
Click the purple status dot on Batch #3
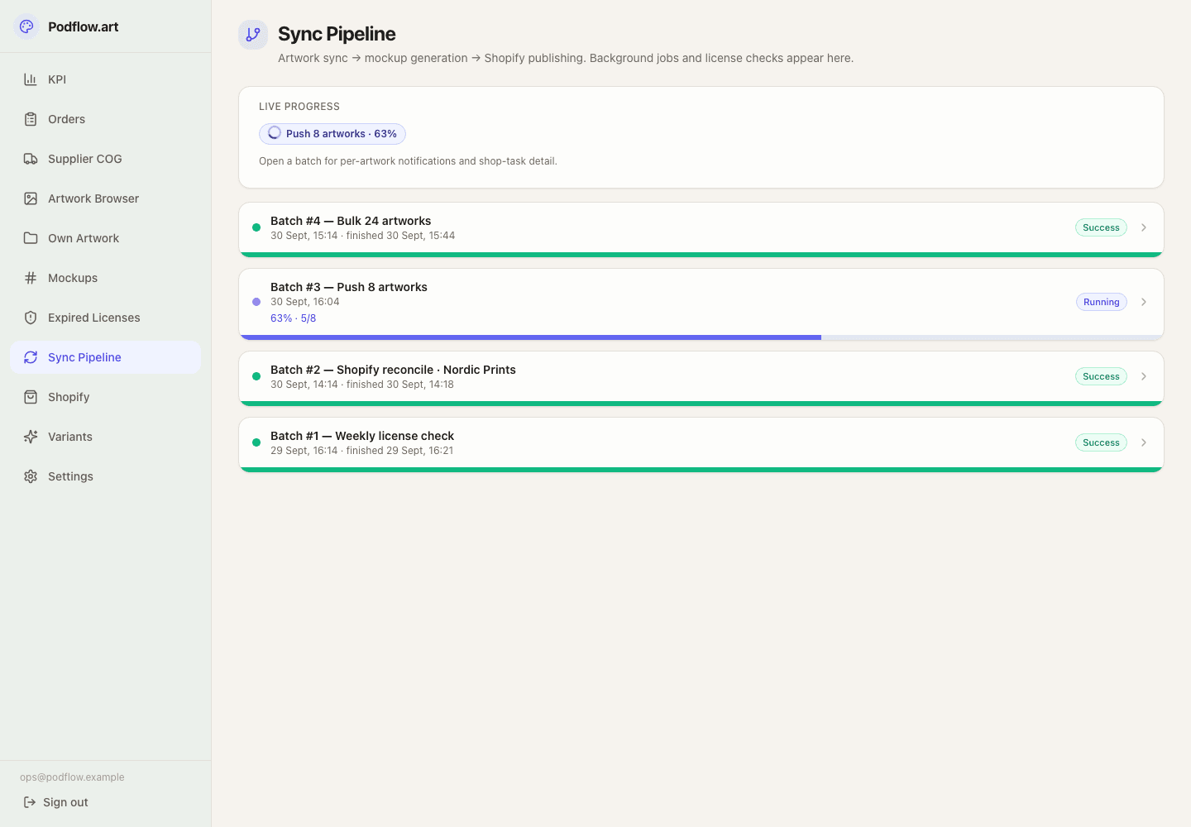pyautogui.click(x=256, y=302)
